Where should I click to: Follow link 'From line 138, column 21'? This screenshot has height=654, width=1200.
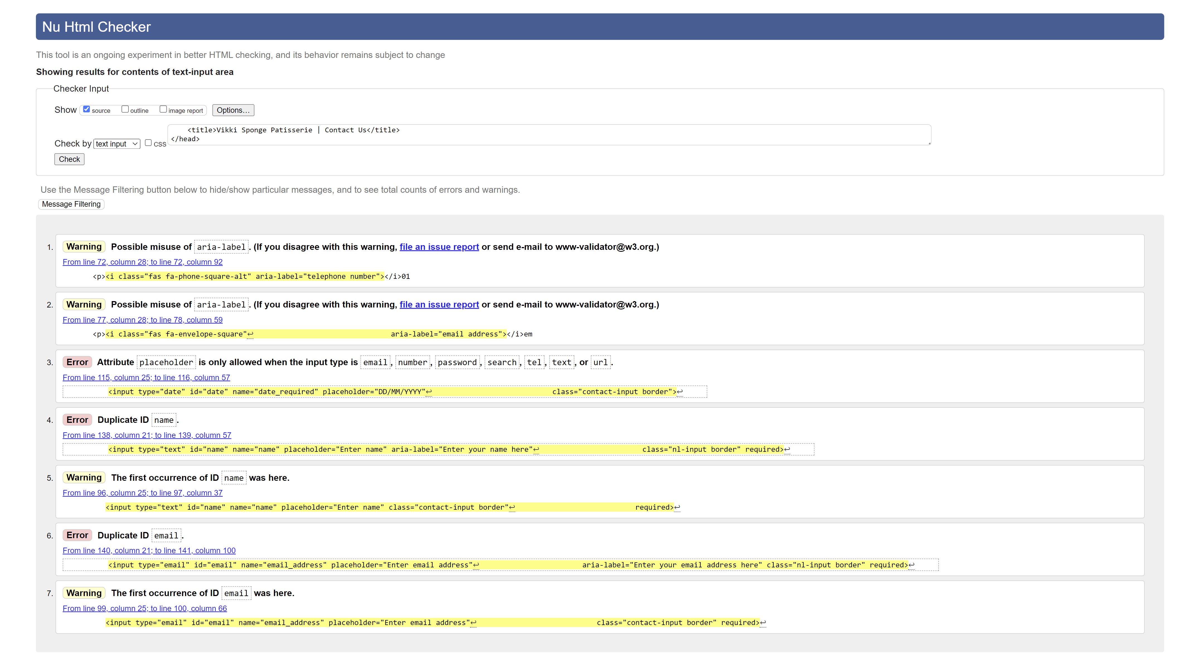tap(147, 435)
